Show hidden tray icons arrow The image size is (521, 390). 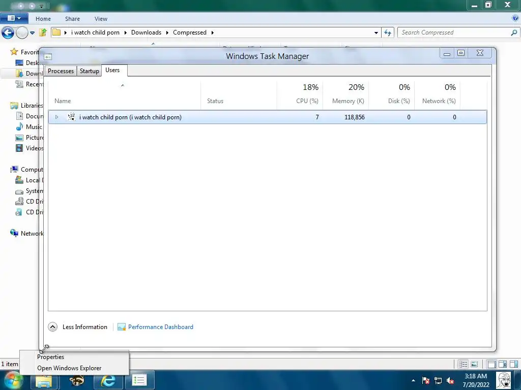413,380
